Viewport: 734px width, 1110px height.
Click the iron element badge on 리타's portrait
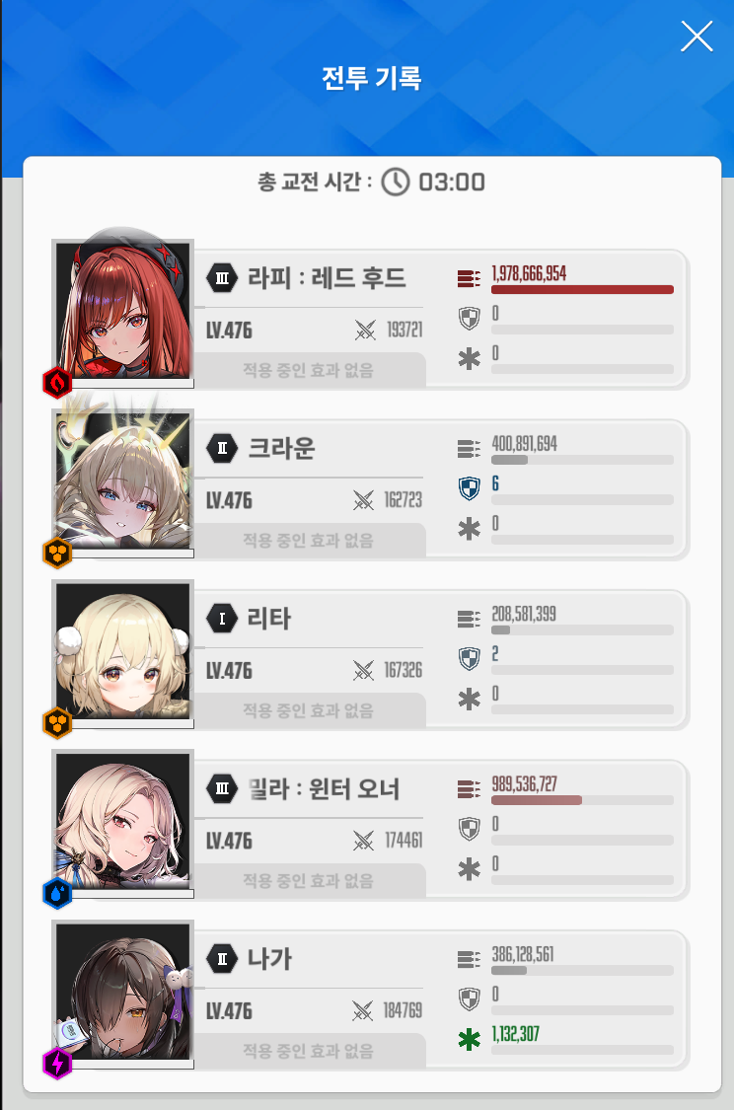[57, 723]
